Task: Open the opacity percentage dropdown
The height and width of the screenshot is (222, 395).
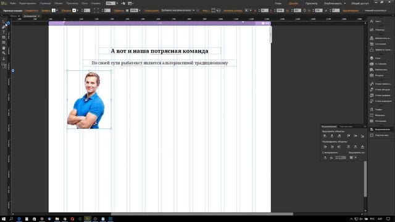Action: click(140, 10)
